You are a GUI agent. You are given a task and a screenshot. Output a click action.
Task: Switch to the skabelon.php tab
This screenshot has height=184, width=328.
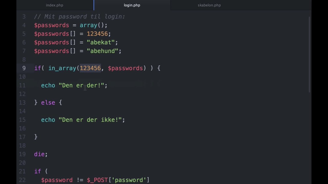[209, 5]
